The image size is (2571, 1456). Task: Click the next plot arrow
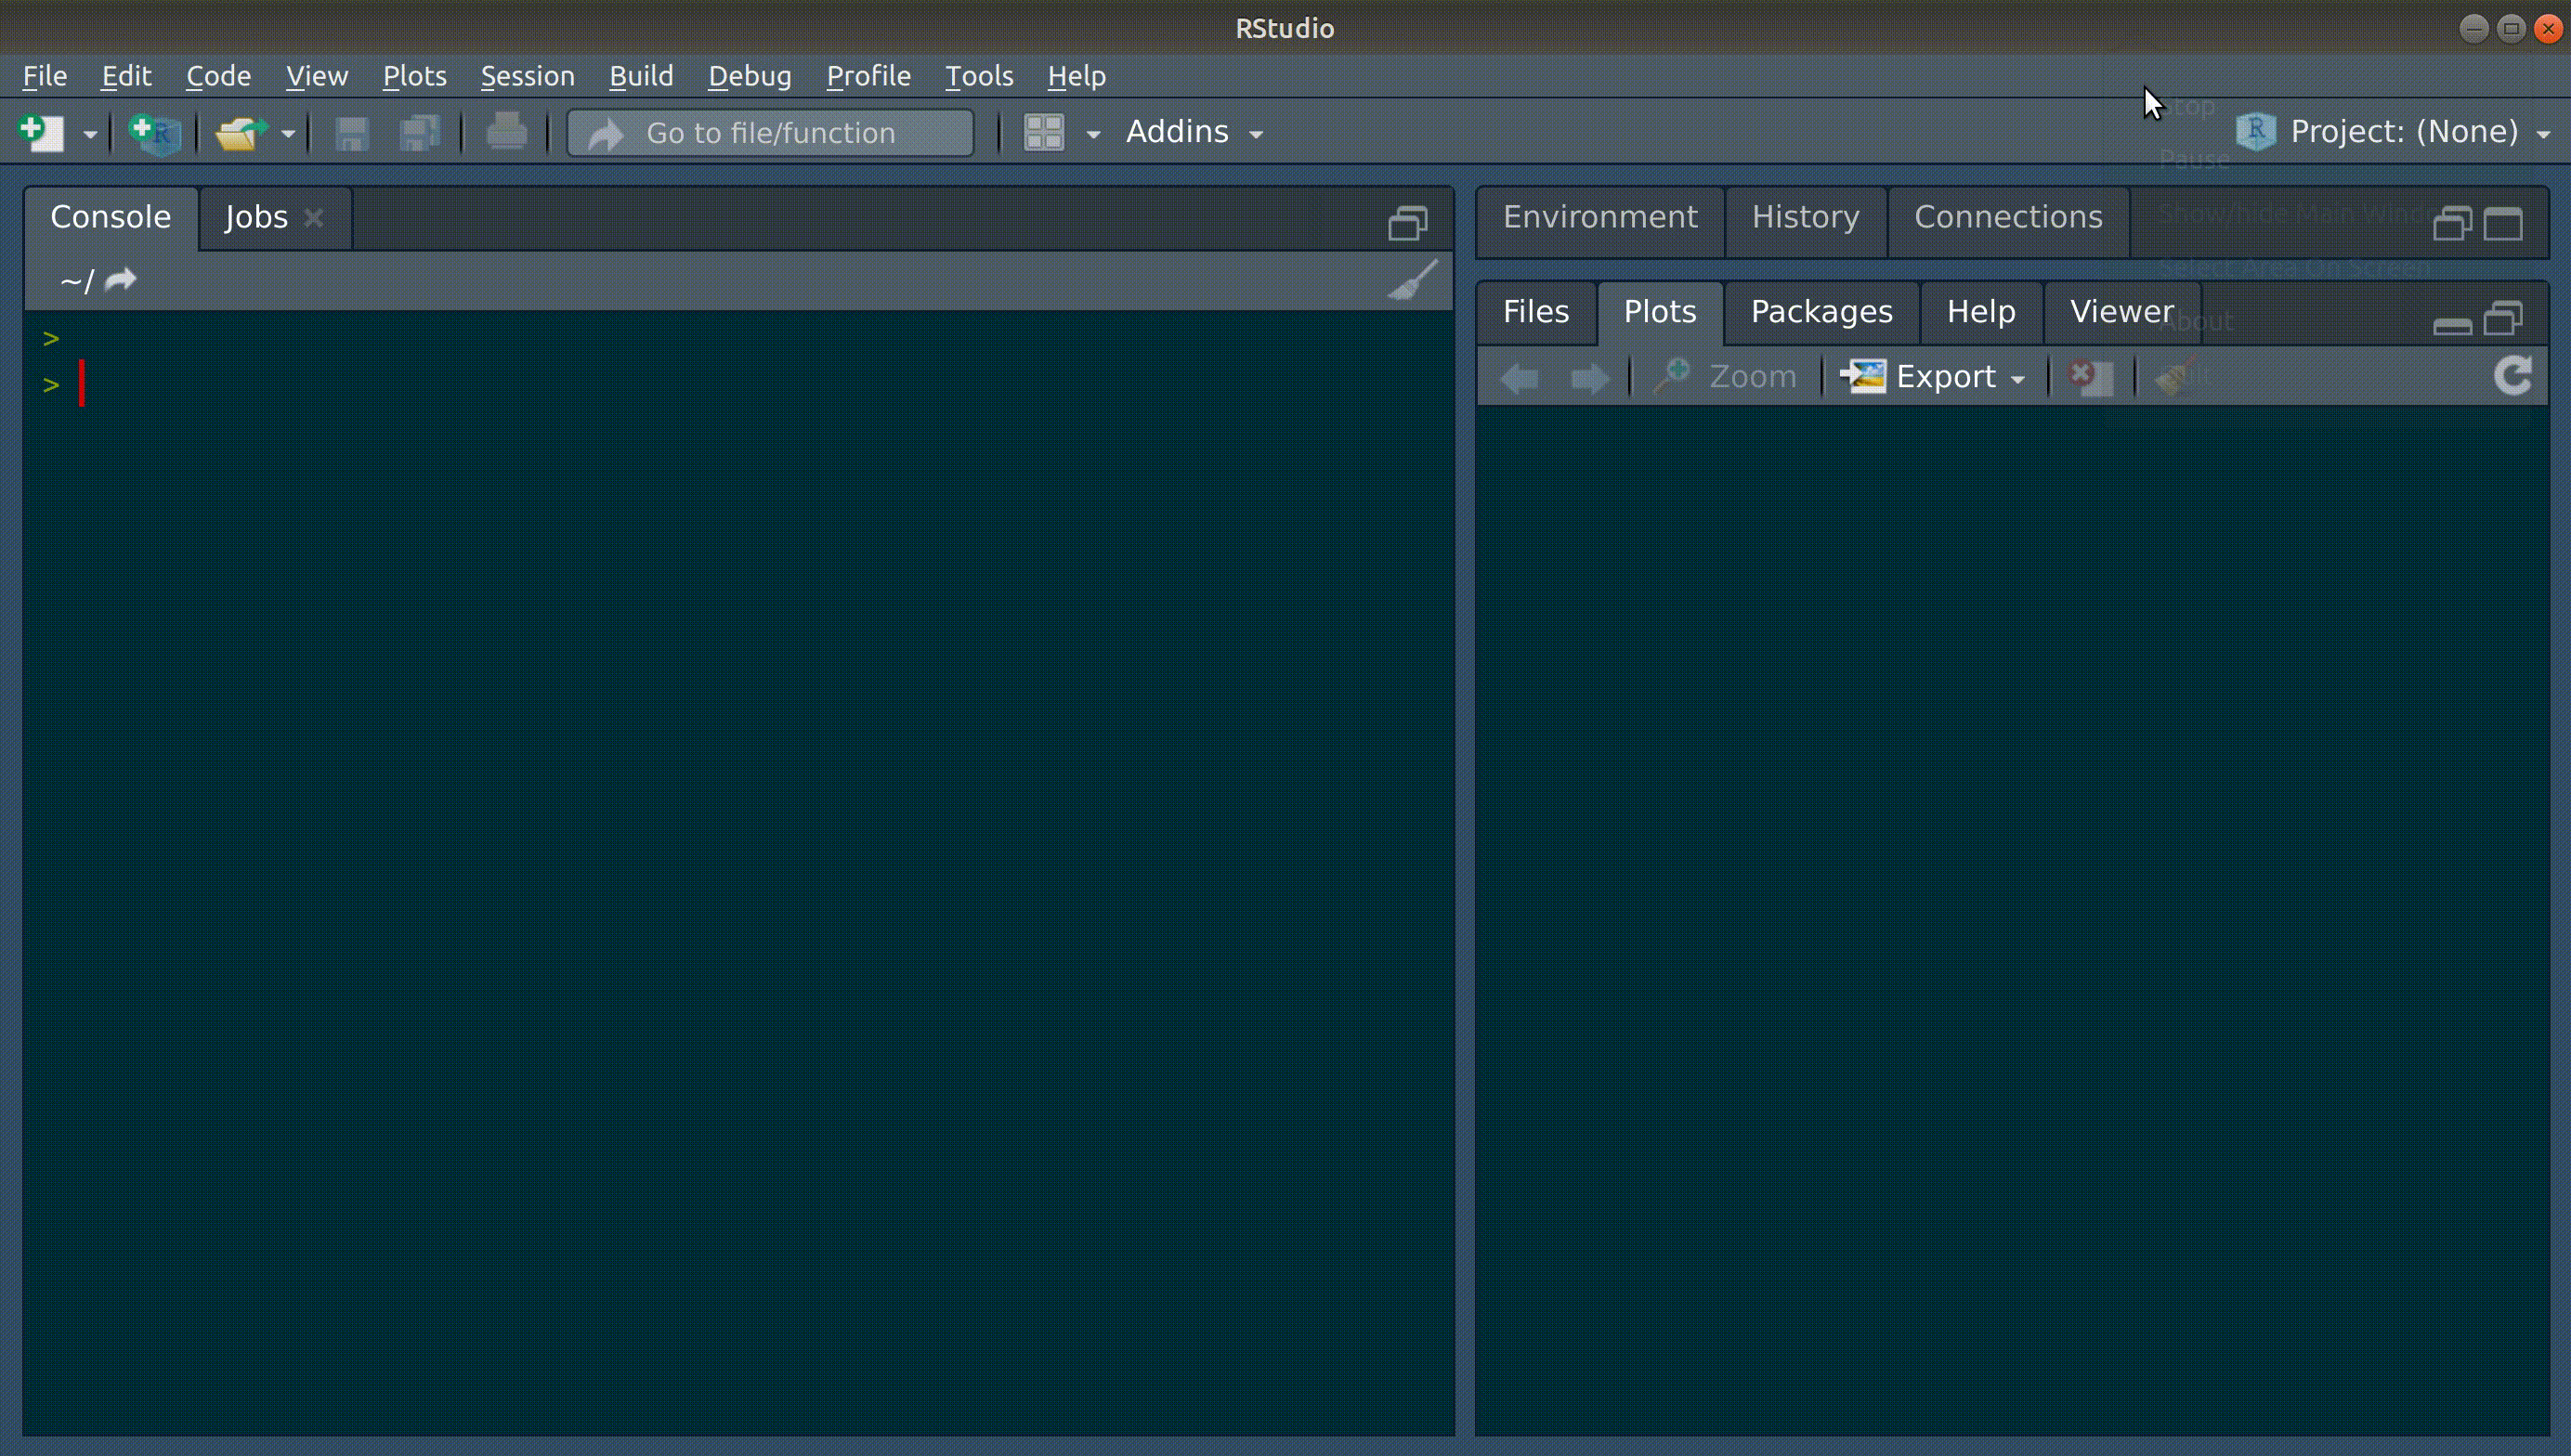pyautogui.click(x=1590, y=378)
